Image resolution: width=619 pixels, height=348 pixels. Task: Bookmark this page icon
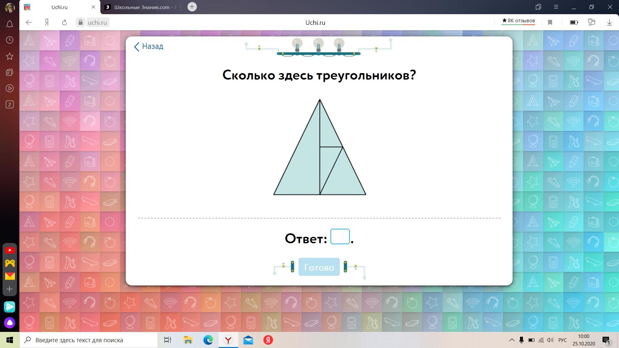click(550, 22)
